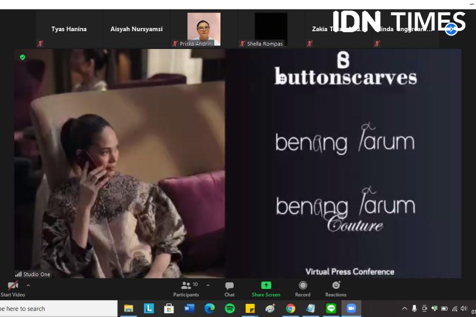
Task: Start recording with the Record button
Action: click(x=303, y=289)
